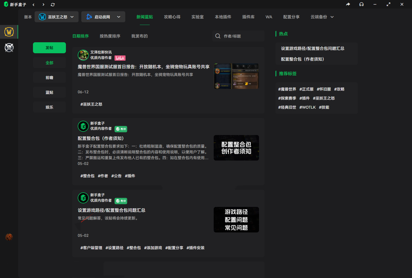412x278 pixels.
Task: Click the 发帖 green button
Action: click(x=49, y=48)
